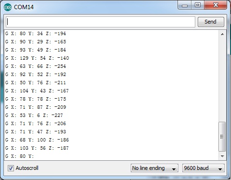Viewport: 231px width, 180px height.
Task: Toggle the Autoscroll checkbox
Action: point(11,168)
